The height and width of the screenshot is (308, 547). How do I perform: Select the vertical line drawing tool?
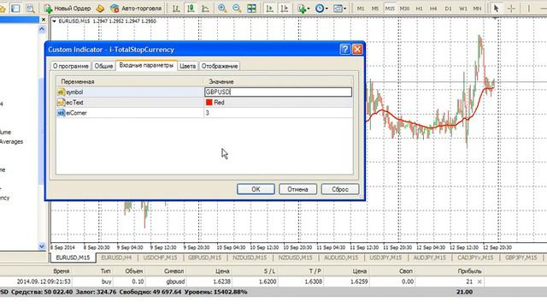529,8
